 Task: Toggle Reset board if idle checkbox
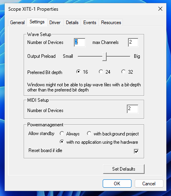pos(136,151)
